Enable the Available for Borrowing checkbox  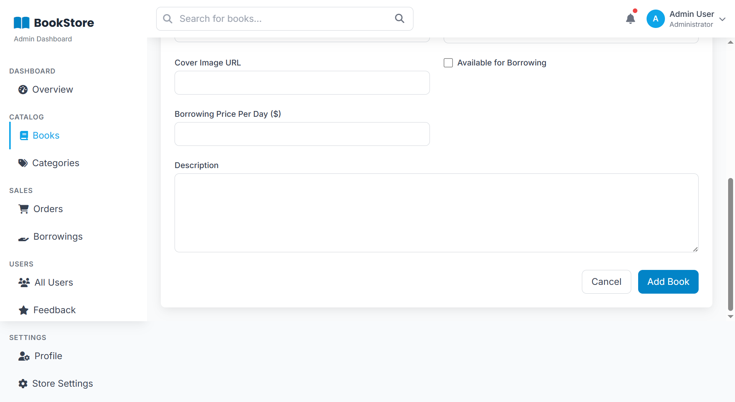point(448,63)
